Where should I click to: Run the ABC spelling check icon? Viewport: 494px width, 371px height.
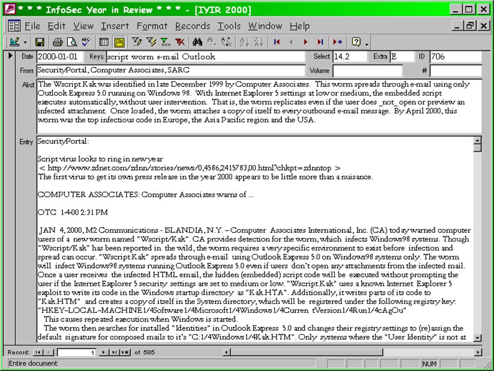86,42
